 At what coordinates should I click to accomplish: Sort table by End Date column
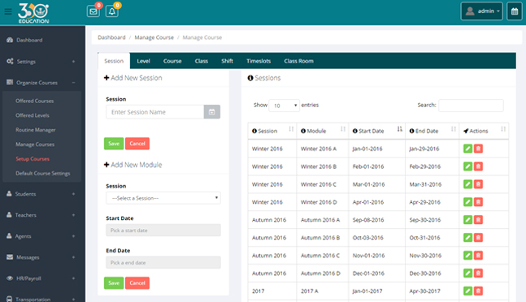click(432, 131)
